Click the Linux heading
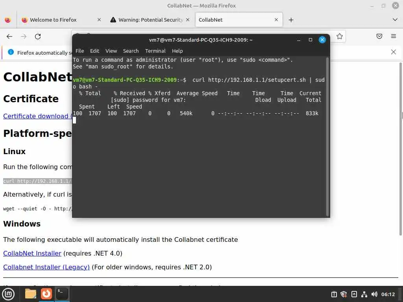 (15, 151)
